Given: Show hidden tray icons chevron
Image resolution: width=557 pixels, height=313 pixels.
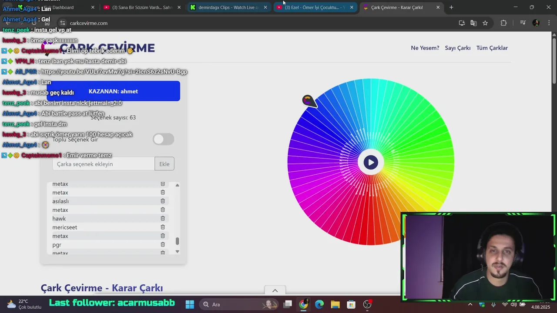Looking at the screenshot, I should coord(470,304).
